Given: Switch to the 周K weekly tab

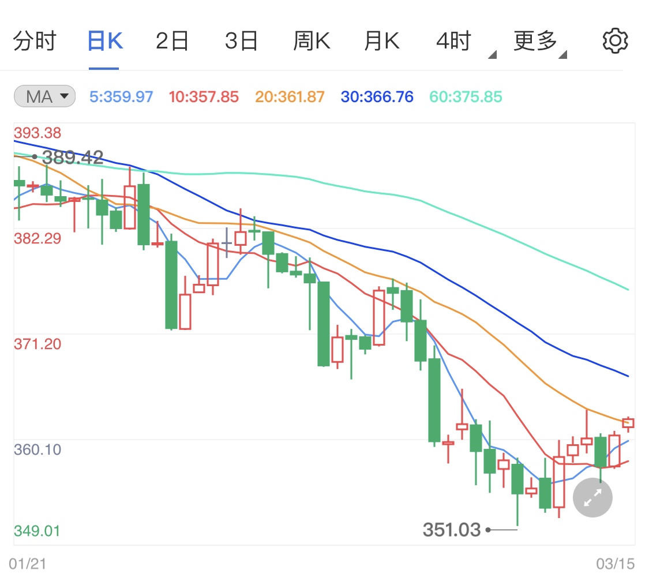Looking at the screenshot, I should click(x=312, y=40).
